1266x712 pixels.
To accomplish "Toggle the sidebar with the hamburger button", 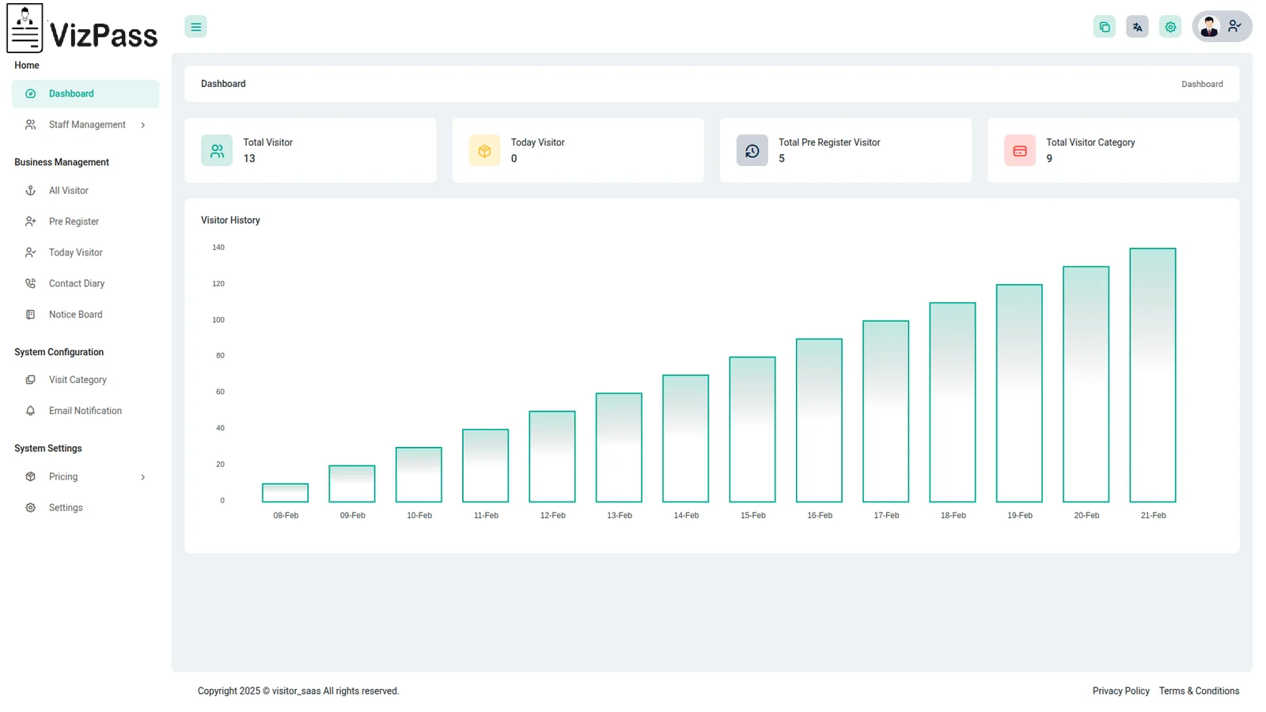I will click(195, 27).
